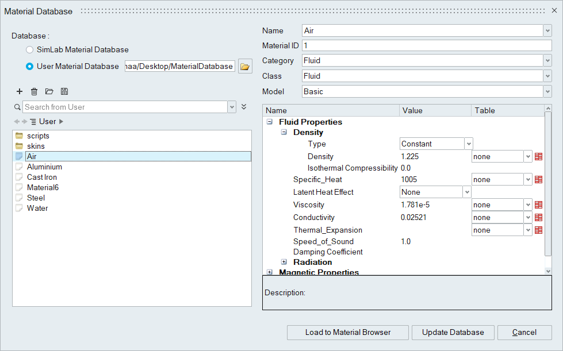Click the add new material plus icon
The height and width of the screenshot is (351, 563).
point(20,91)
